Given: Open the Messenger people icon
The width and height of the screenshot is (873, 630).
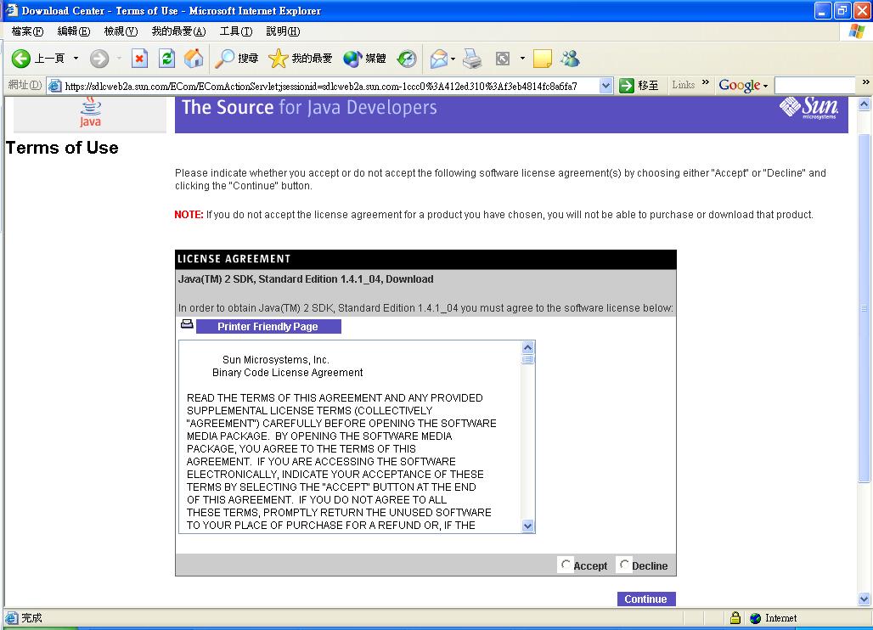Looking at the screenshot, I should click(x=571, y=59).
